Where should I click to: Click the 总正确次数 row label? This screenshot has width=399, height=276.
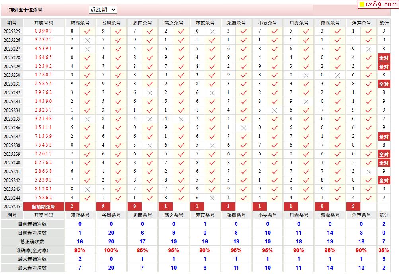coord(32,242)
